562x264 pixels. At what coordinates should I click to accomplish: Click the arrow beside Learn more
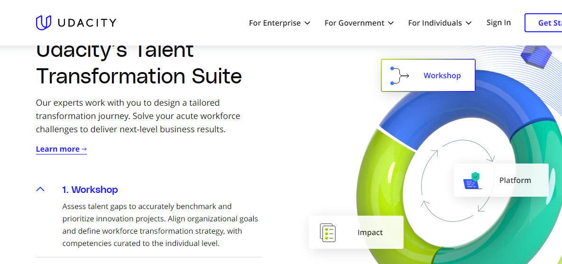tap(84, 149)
